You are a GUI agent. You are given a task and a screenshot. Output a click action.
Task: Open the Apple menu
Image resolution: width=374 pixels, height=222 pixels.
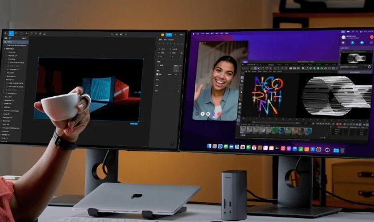194,34
